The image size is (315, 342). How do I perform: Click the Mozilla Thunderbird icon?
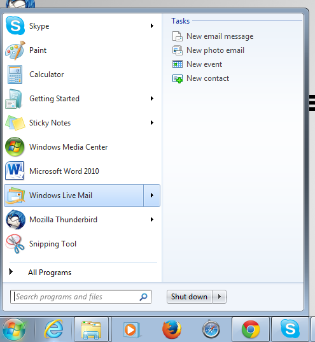(15, 220)
